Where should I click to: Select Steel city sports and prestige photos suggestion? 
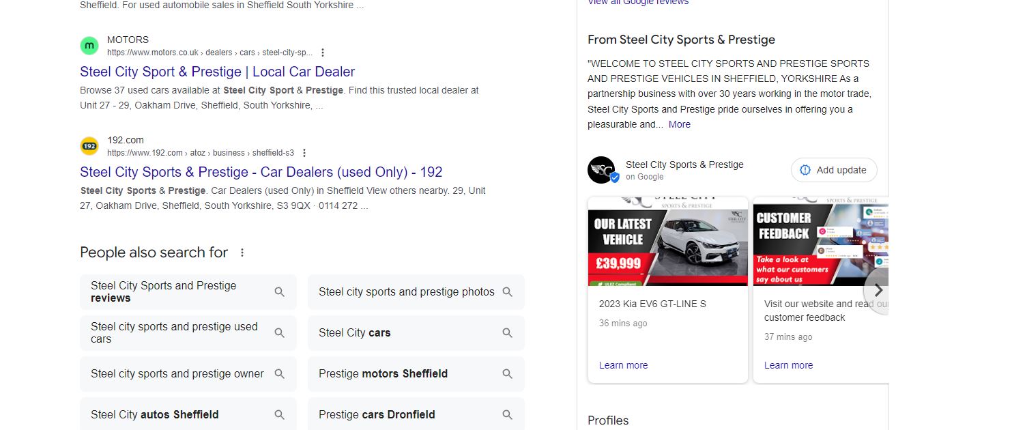click(x=406, y=292)
